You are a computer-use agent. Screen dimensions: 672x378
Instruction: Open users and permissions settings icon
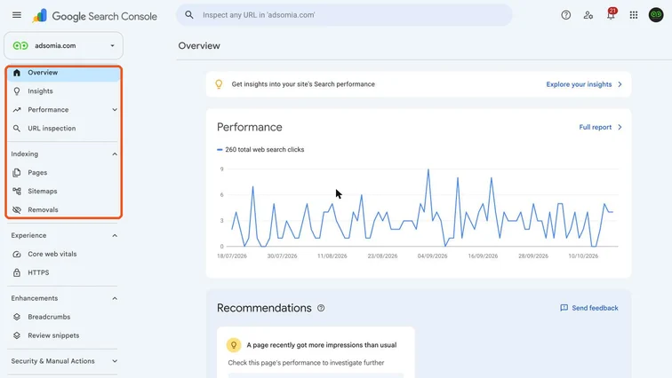pos(588,15)
